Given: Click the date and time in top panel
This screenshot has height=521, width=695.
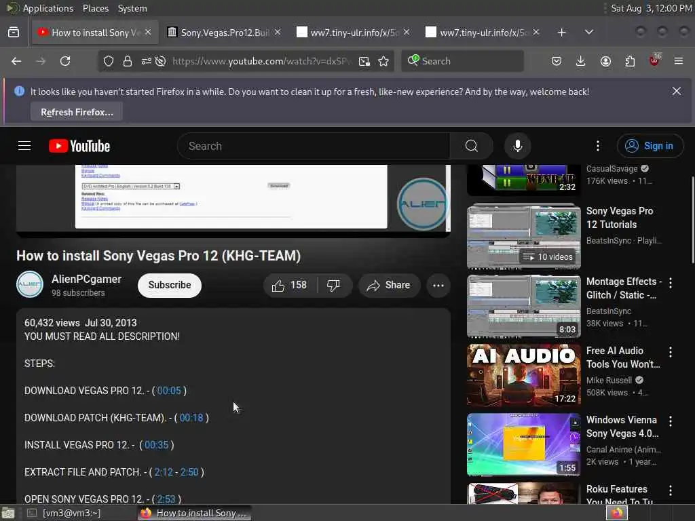Looking at the screenshot, I should [651, 8].
